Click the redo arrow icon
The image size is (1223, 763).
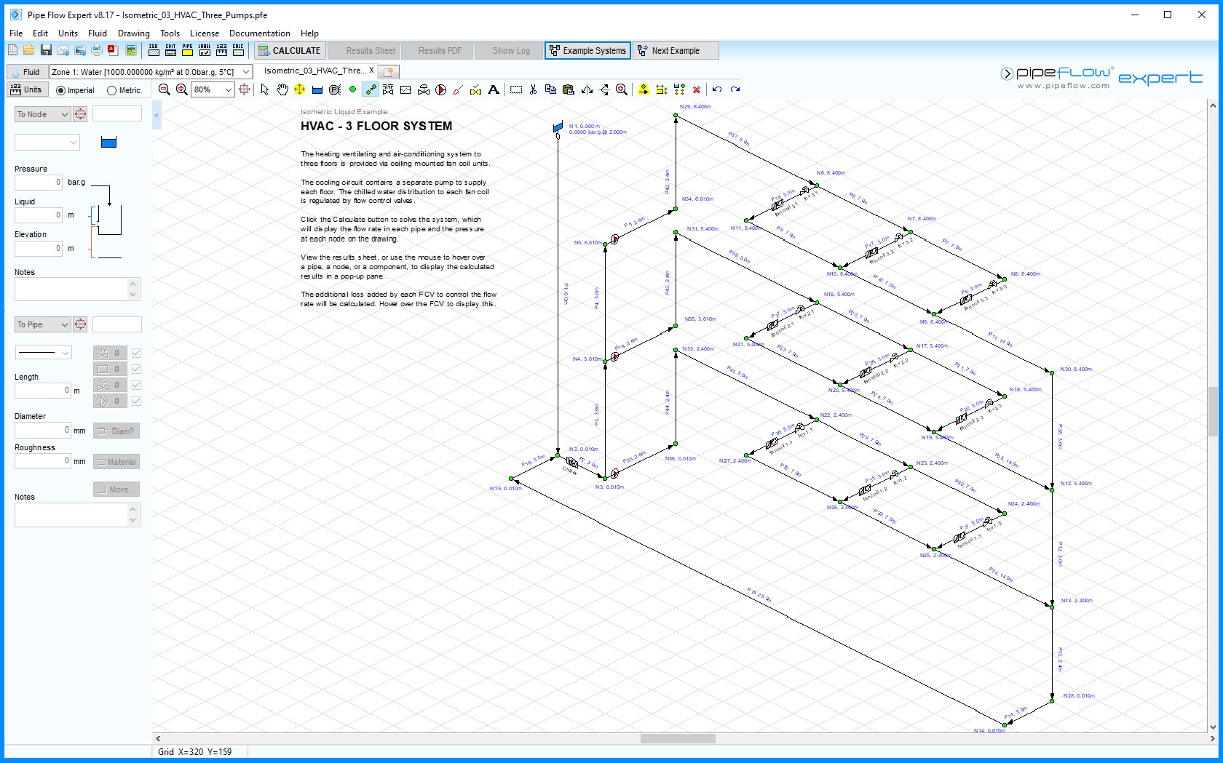coord(735,89)
